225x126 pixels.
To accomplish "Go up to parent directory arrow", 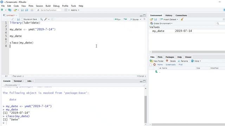I will pyautogui.click(x=156, y=71).
